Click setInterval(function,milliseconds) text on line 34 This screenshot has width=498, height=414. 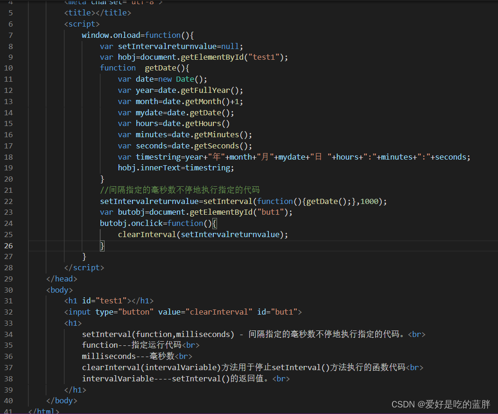(x=158, y=334)
